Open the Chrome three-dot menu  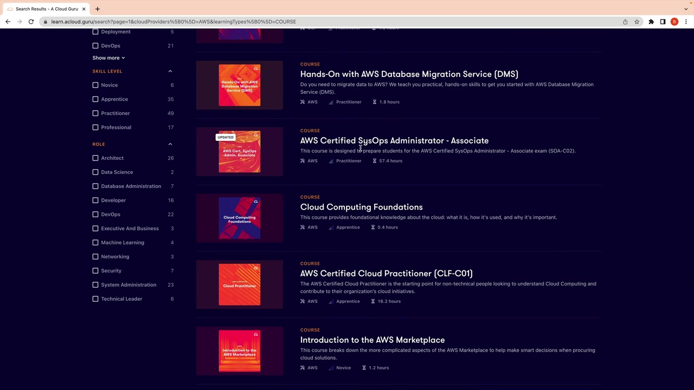click(x=686, y=22)
